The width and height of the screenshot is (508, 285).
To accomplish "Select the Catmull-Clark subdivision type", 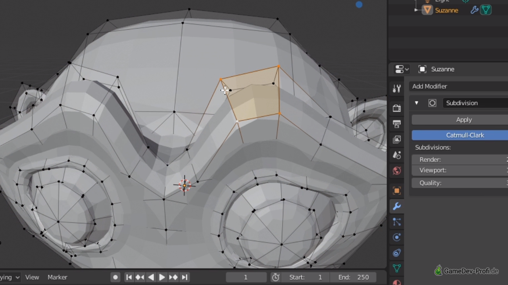I will (460, 135).
